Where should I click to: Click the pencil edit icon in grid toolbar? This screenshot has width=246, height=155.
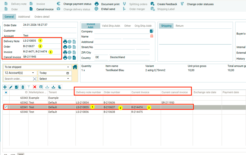11,87
